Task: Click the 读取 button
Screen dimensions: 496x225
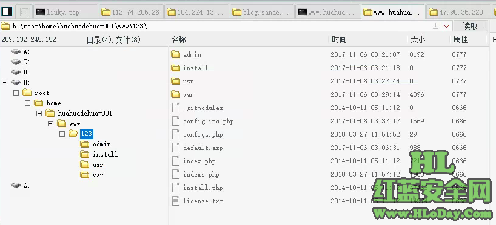Action: click(470, 26)
